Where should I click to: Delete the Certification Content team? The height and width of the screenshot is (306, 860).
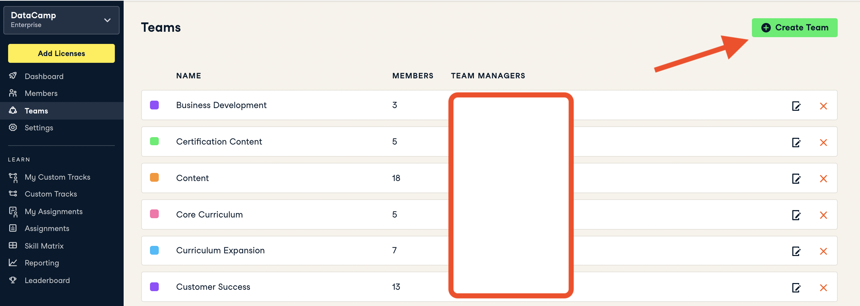[x=823, y=143]
